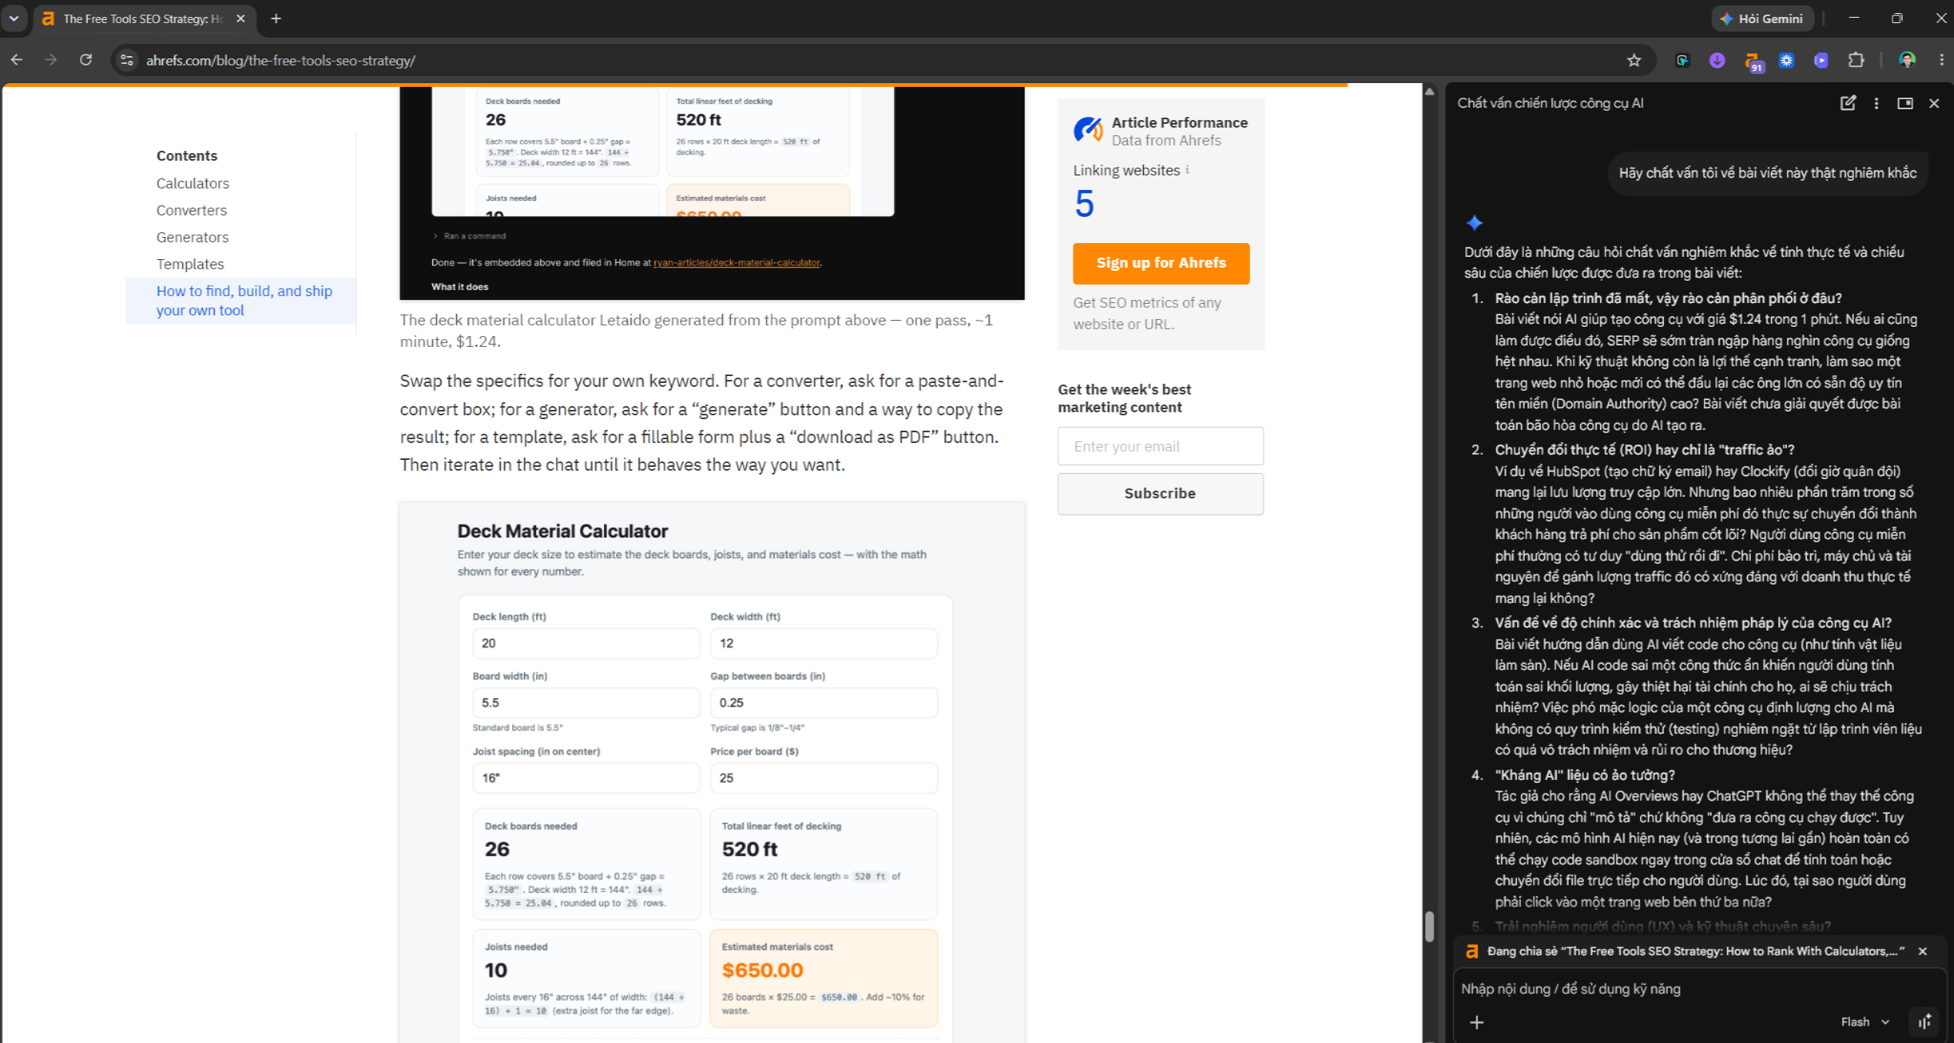Image resolution: width=1954 pixels, height=1043 pixels.
Task: Go back to the previous page
Action: click(17, 60)
